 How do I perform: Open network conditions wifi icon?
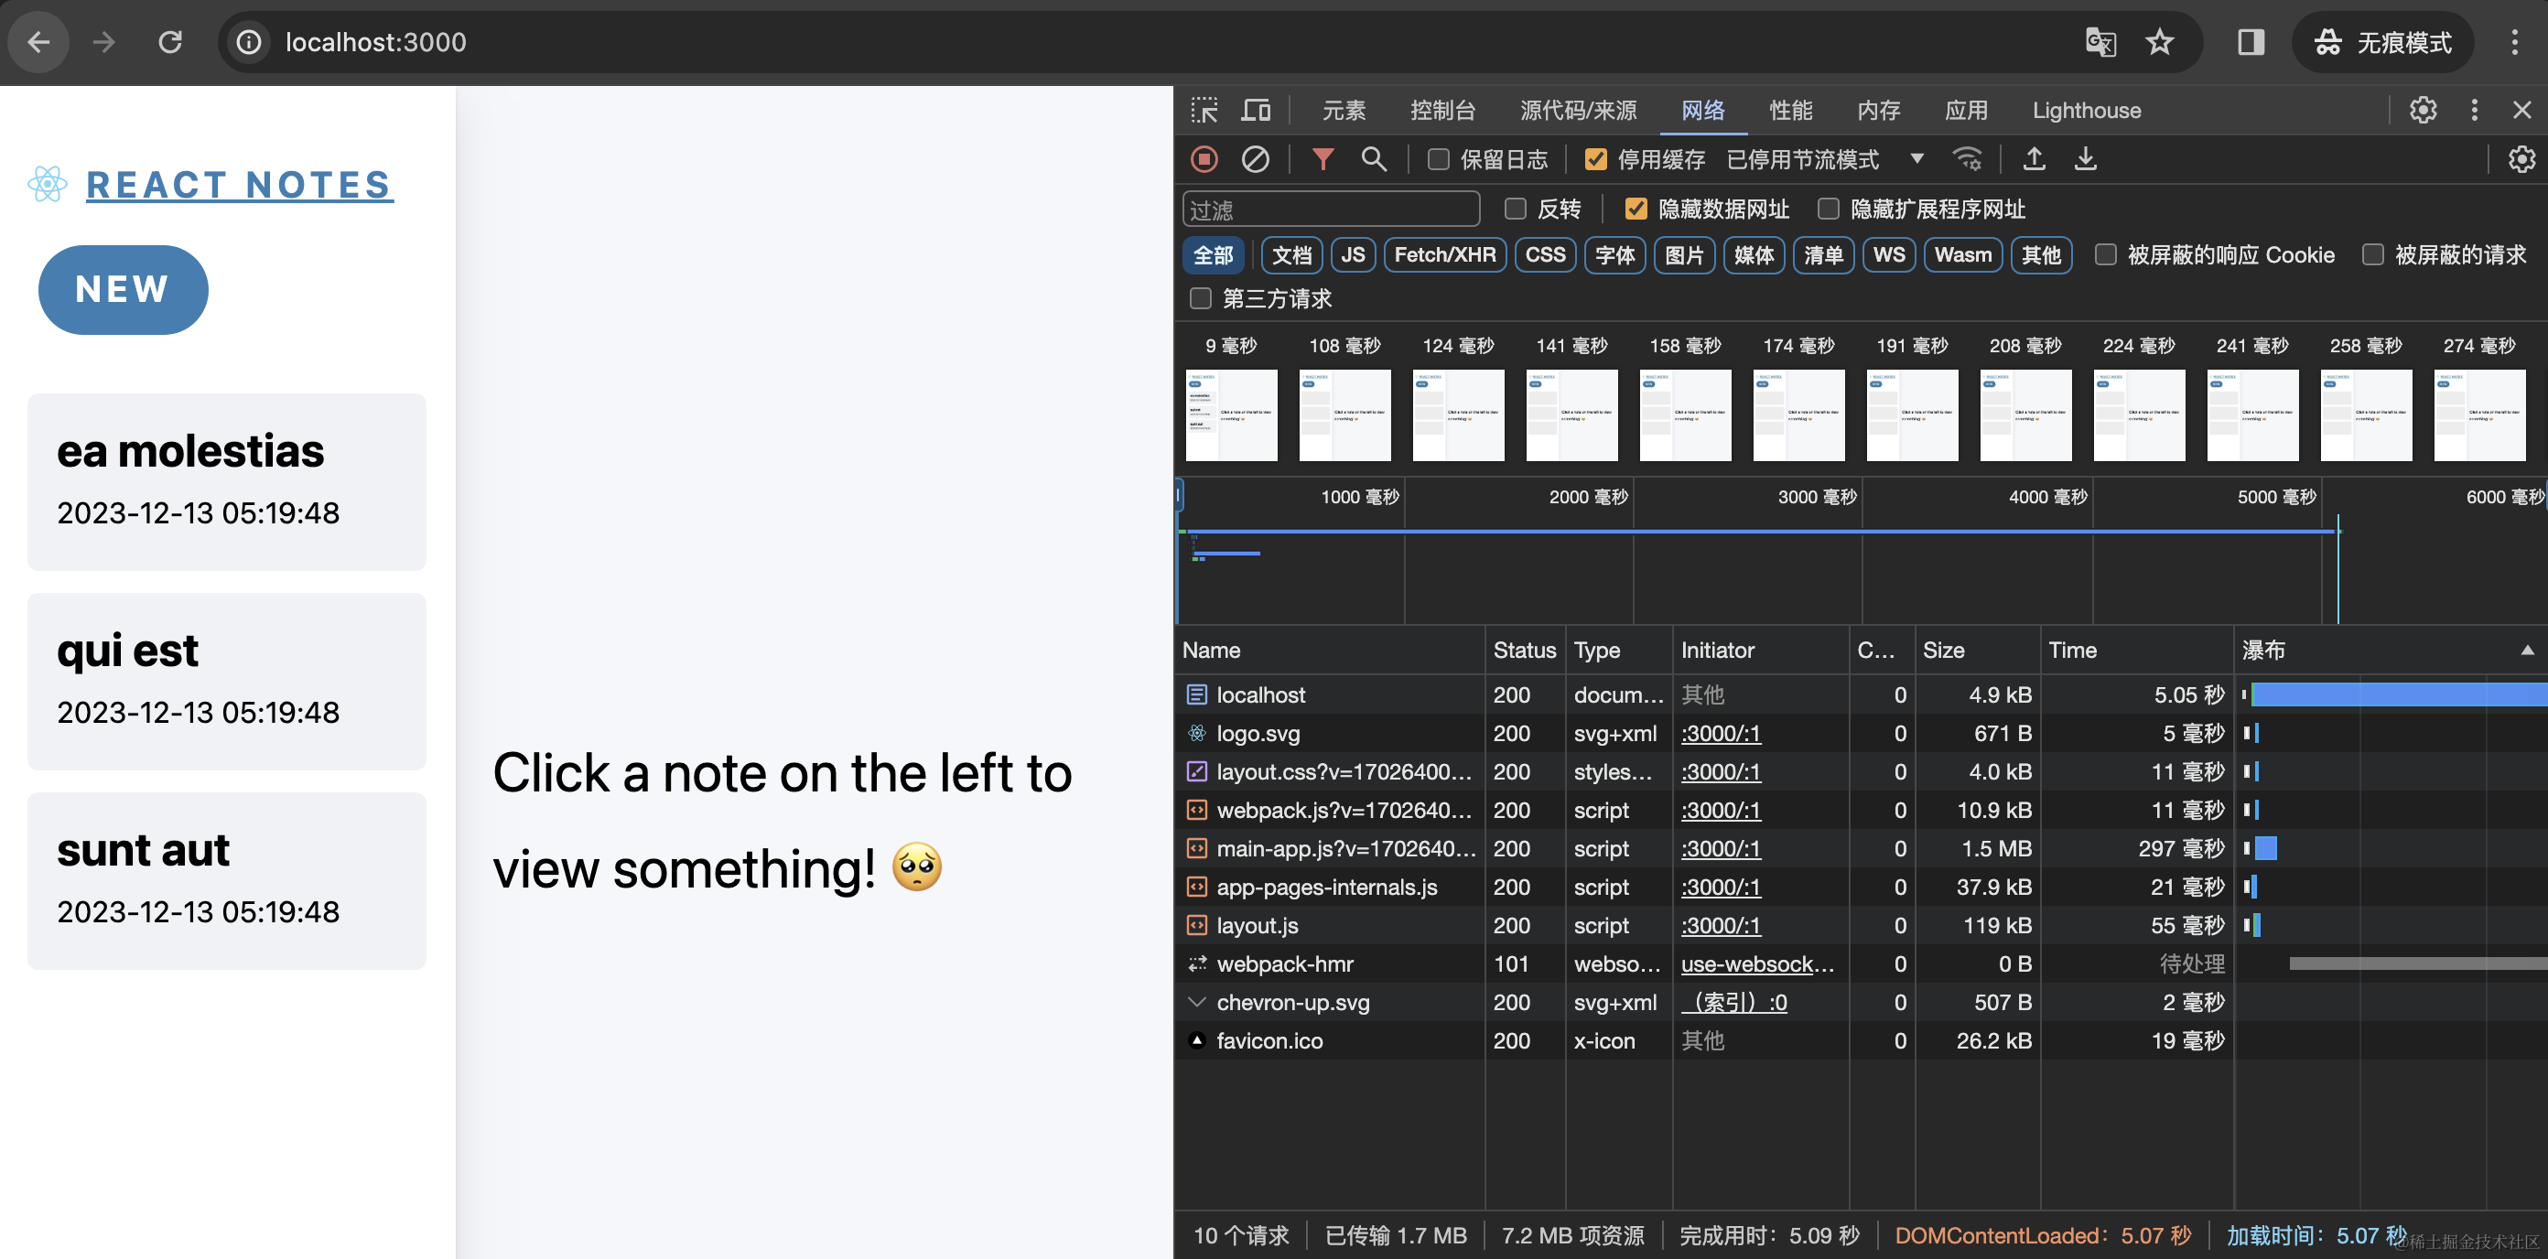point(1967,159)
